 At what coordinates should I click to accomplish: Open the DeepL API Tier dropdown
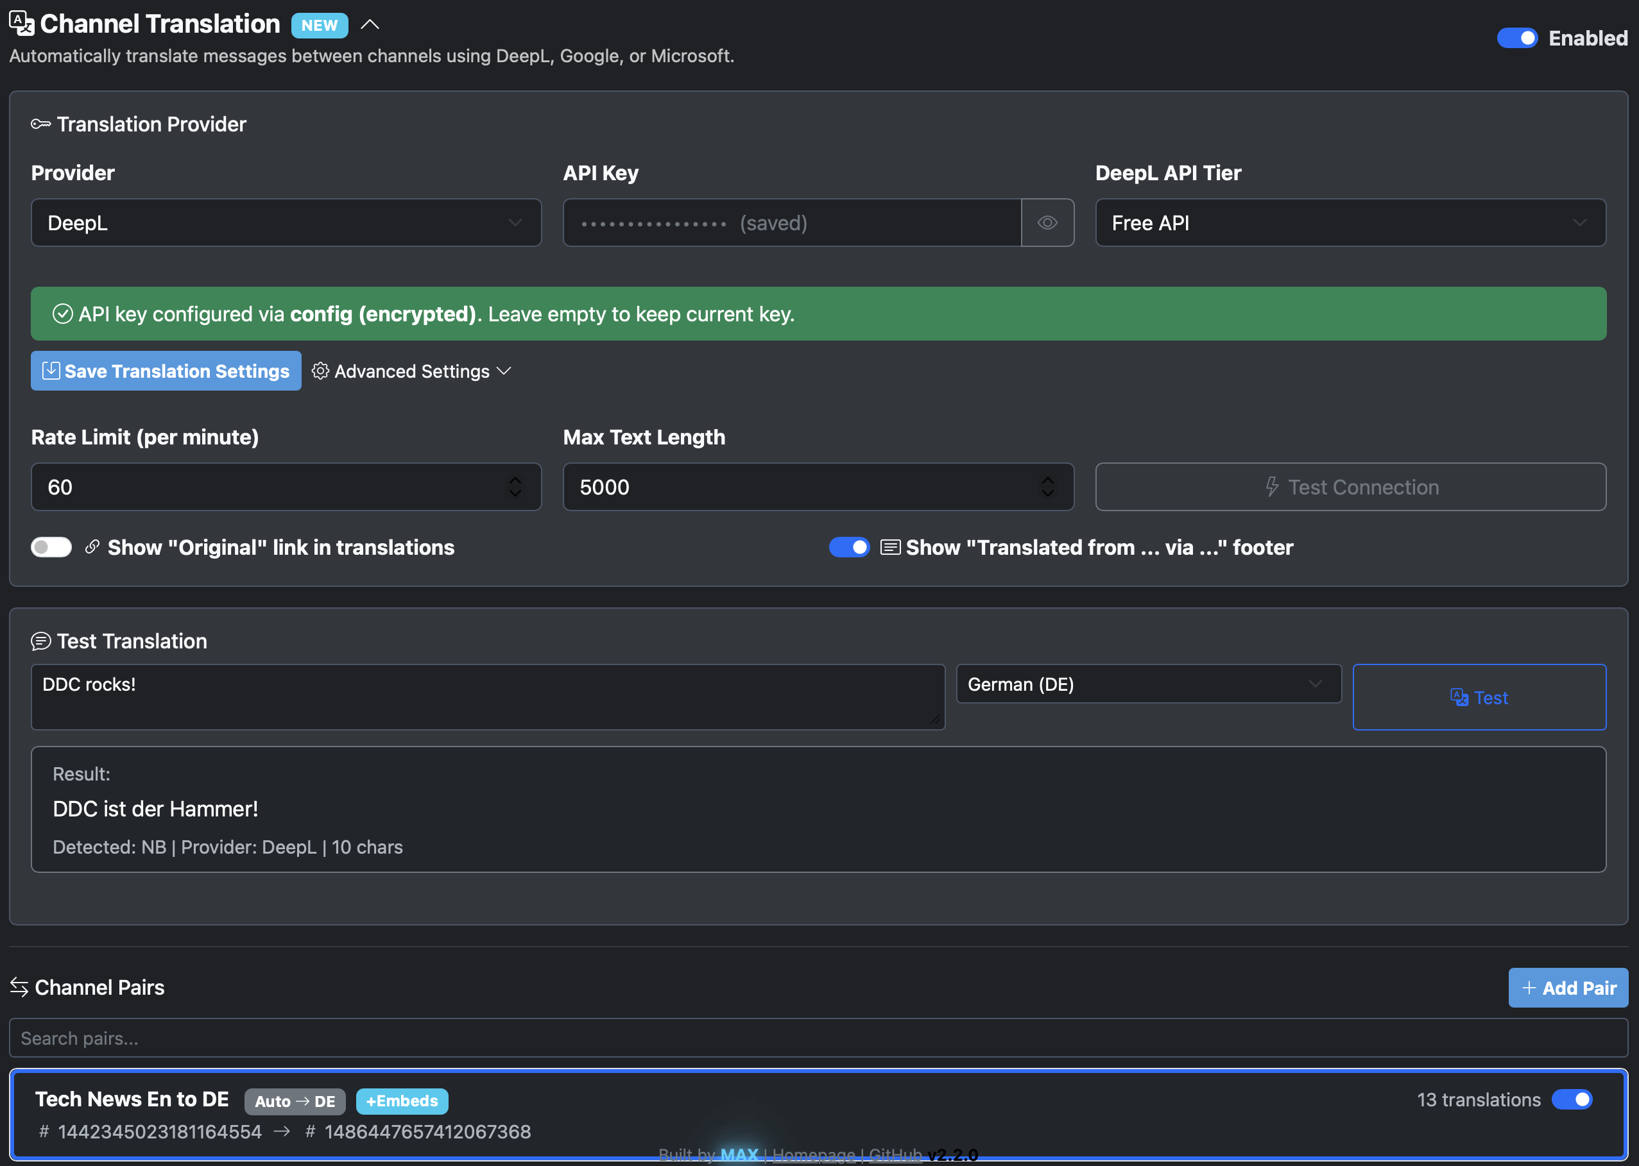click(x=1350, y=223)
